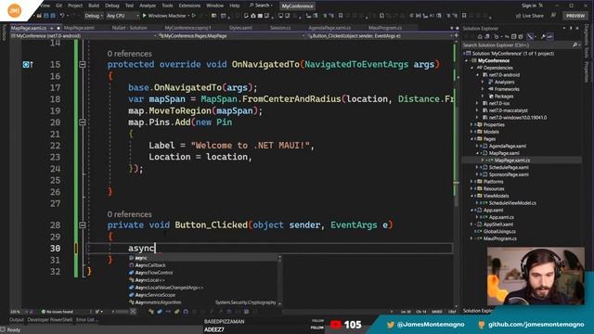Open the MyConference (net7.0-android) project dropdown
Screen dimensions: 594x334
click(84, 36)
